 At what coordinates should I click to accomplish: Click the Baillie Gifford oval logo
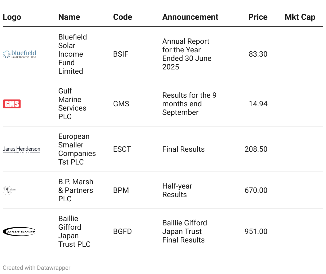[x=19, y=232]
